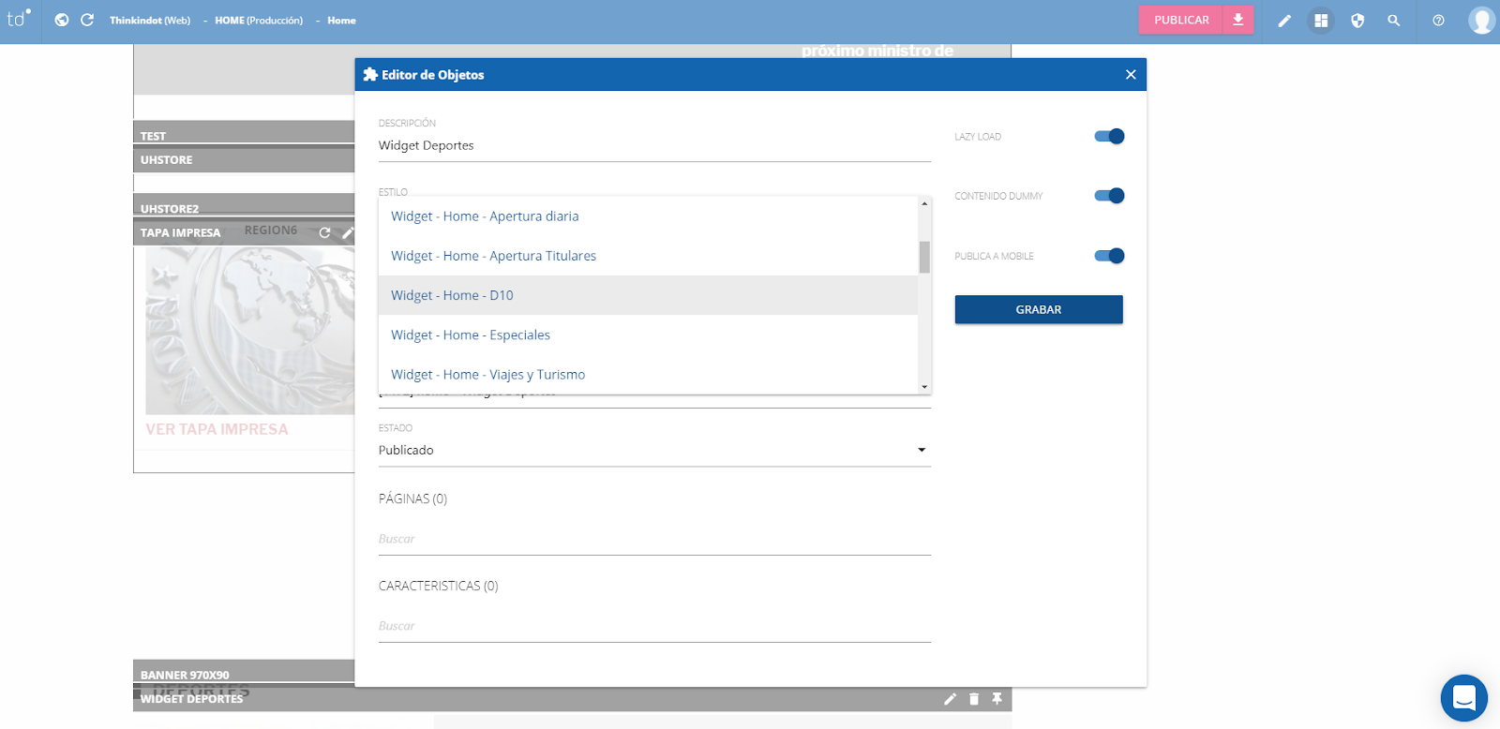Delete Widget Deportes using trash icon
1500x729 pixels.
click(974, 699)
